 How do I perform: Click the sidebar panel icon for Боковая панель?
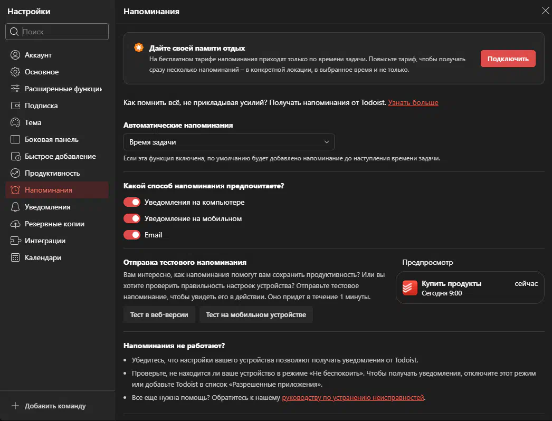coord(15,139)
